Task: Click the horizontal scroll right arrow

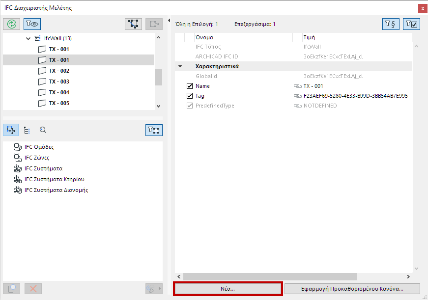Action: [408, 276]
